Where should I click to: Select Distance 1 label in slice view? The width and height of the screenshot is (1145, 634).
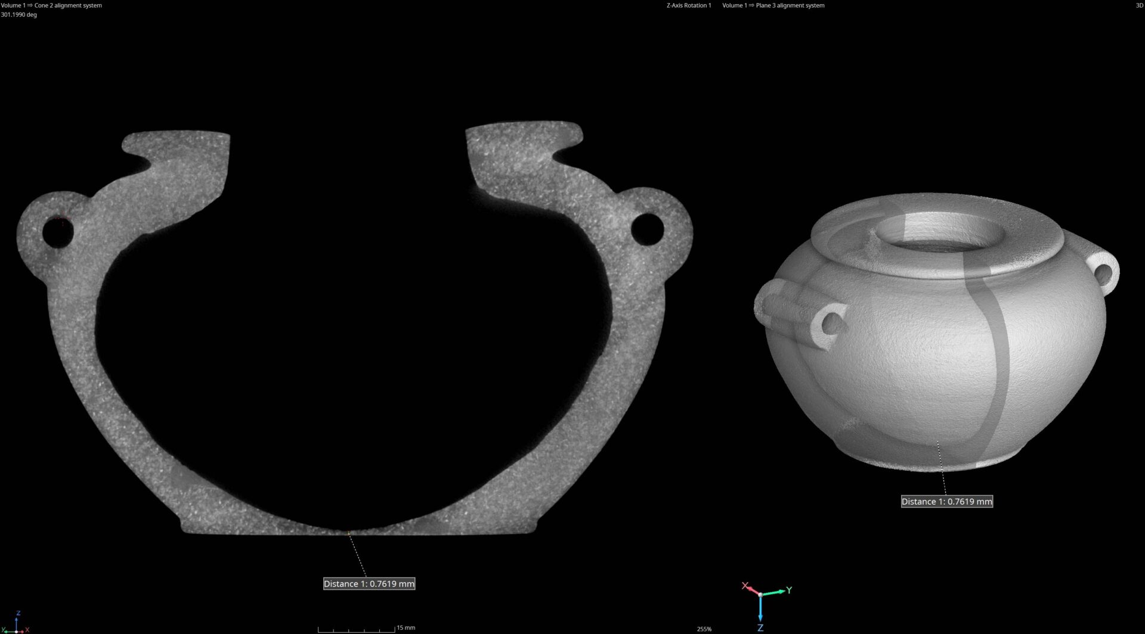pos(369,584)
